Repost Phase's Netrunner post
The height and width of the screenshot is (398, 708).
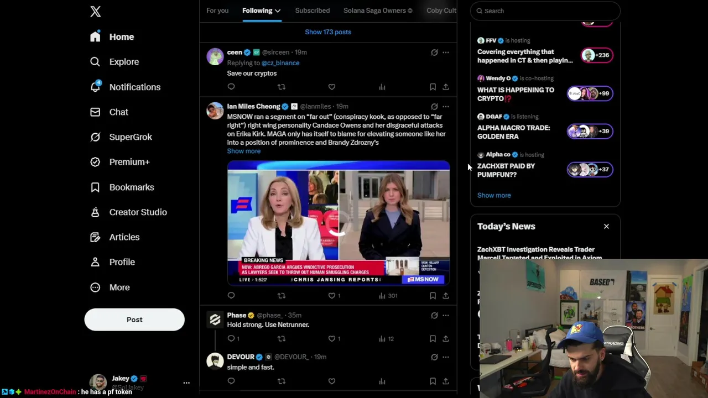pyautogui.click(x=282, y=338)
